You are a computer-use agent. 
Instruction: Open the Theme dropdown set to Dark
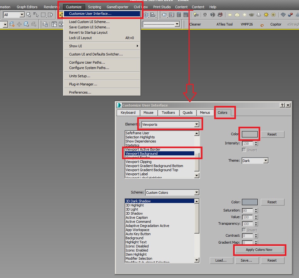pyautogui.click(x=255, y=160)
